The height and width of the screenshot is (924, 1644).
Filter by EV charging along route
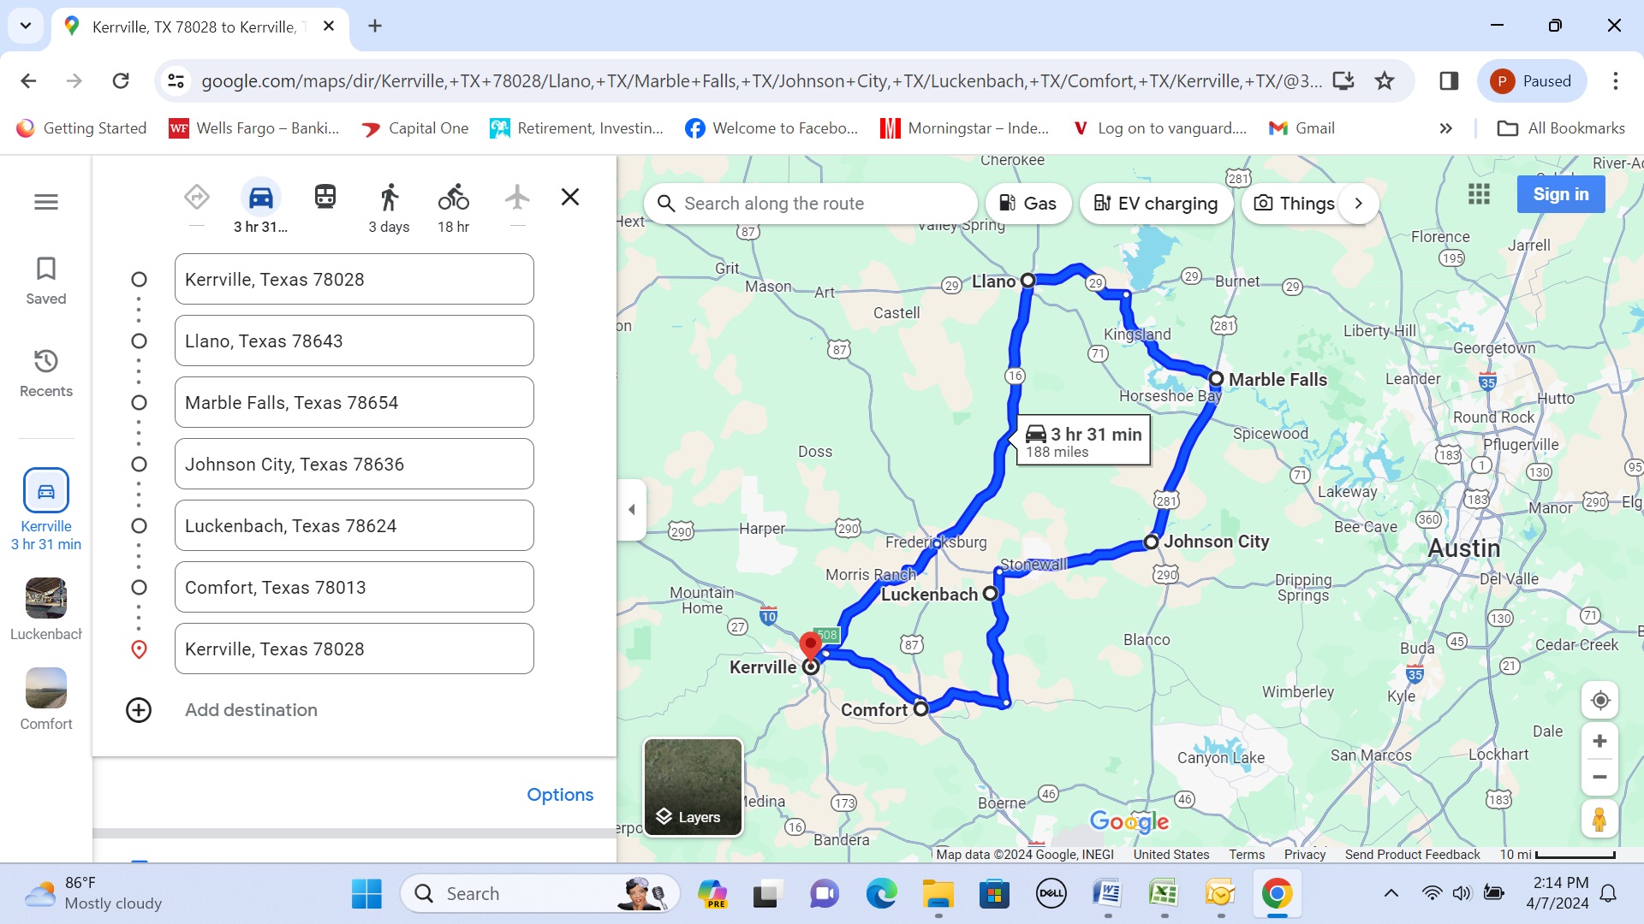point(1156,204)
